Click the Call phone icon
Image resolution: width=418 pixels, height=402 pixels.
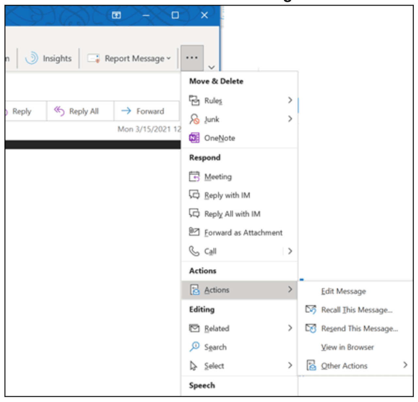pos(194,251)
